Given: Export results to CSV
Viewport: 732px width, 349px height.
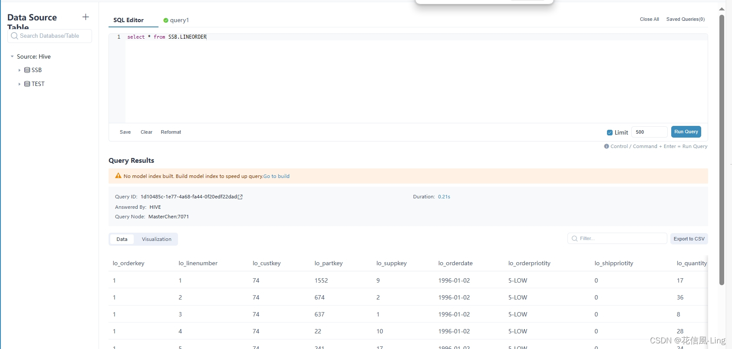Looking at the screenshot, I should click(x=689, y=239).
